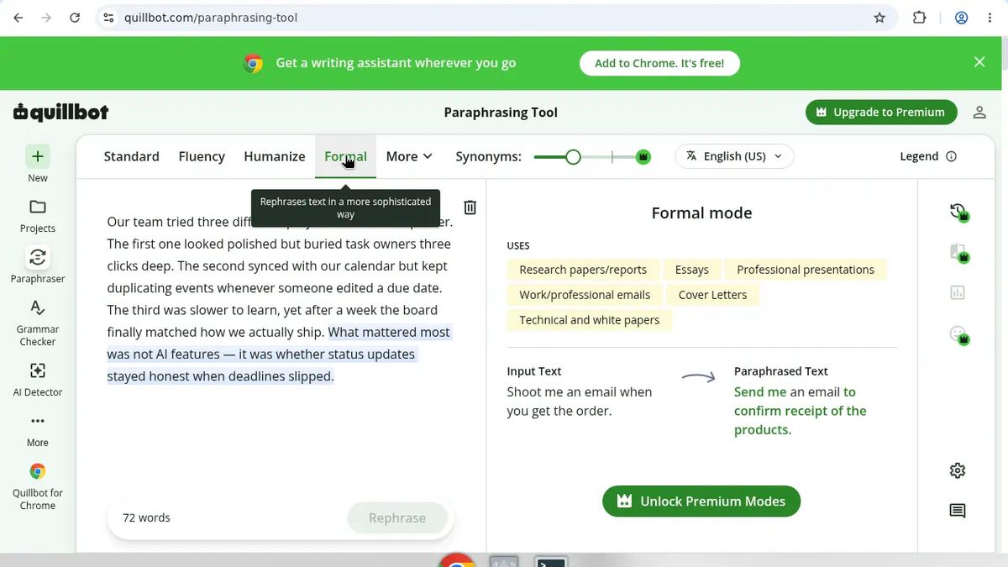
Task: Open the user account profile icon
Action: coord(979,113)
